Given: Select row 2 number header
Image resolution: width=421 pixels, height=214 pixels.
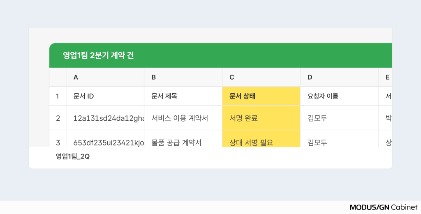Looking at the screenshot, I should (x=58, y=118).
